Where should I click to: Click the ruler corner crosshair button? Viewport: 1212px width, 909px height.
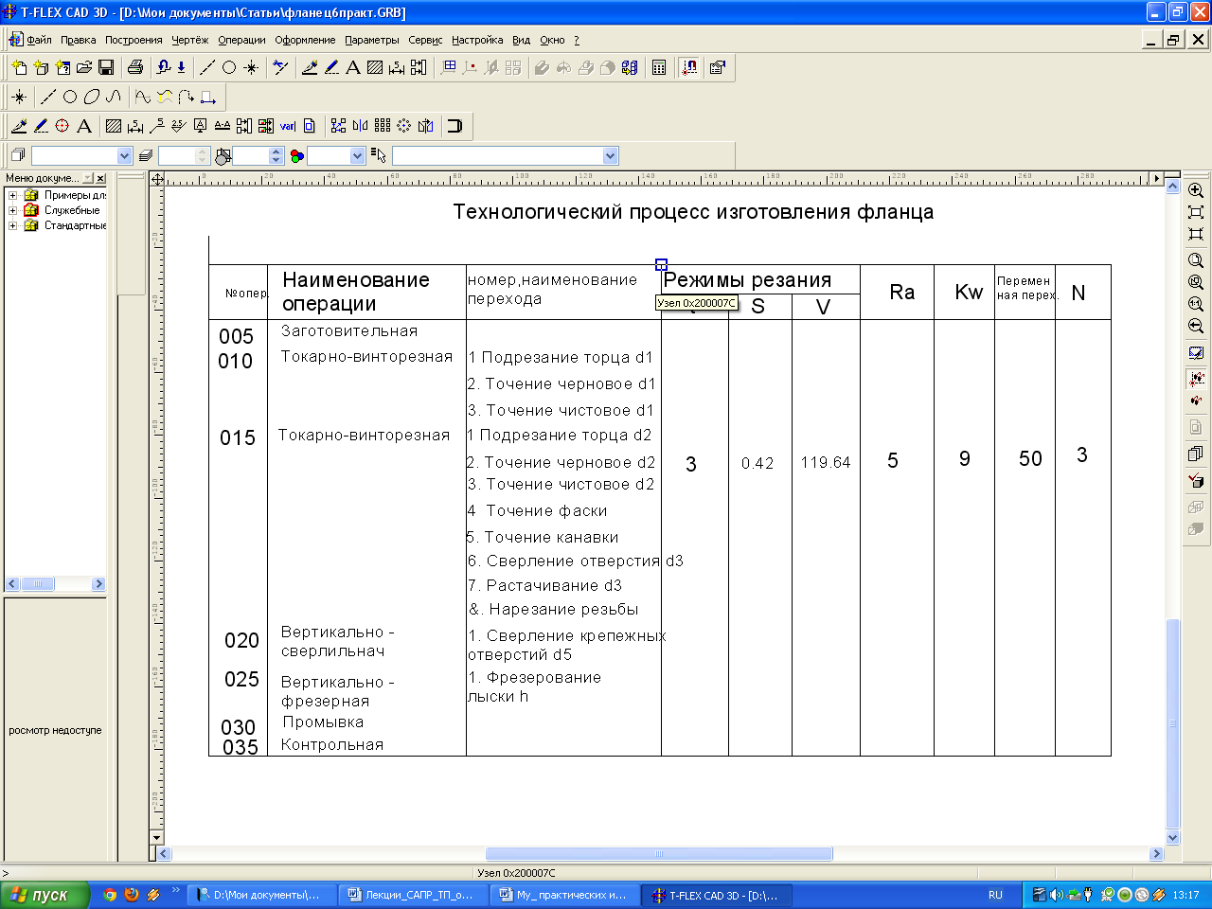157,178
